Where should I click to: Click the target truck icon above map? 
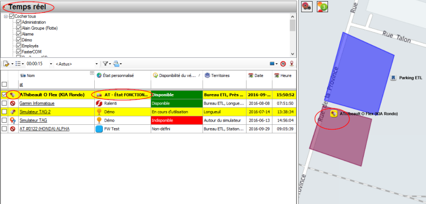pyautogui.click(x=307, y=6)
